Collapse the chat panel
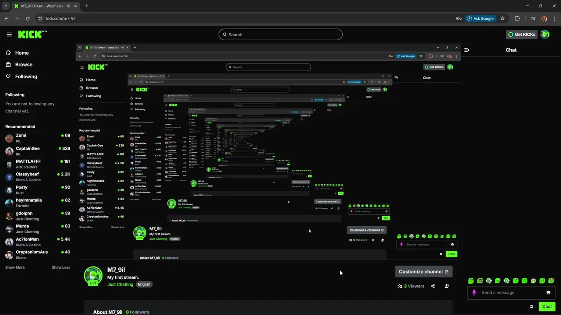This screenshot has height=315, width=561. [467, 50]
